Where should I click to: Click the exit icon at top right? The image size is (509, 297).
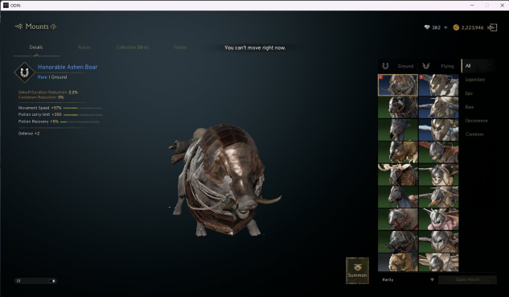492,27
